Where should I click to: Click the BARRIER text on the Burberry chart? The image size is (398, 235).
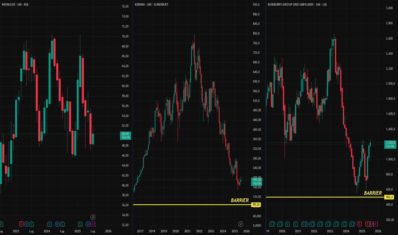click(373, 193)
